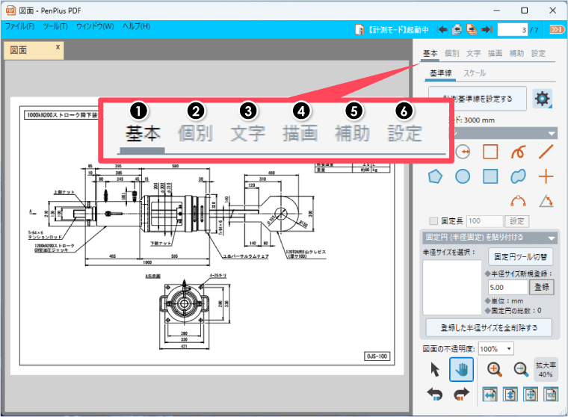Click the undo arrow icon
This screenshot has width=568, height=417.
coord(434,394)
